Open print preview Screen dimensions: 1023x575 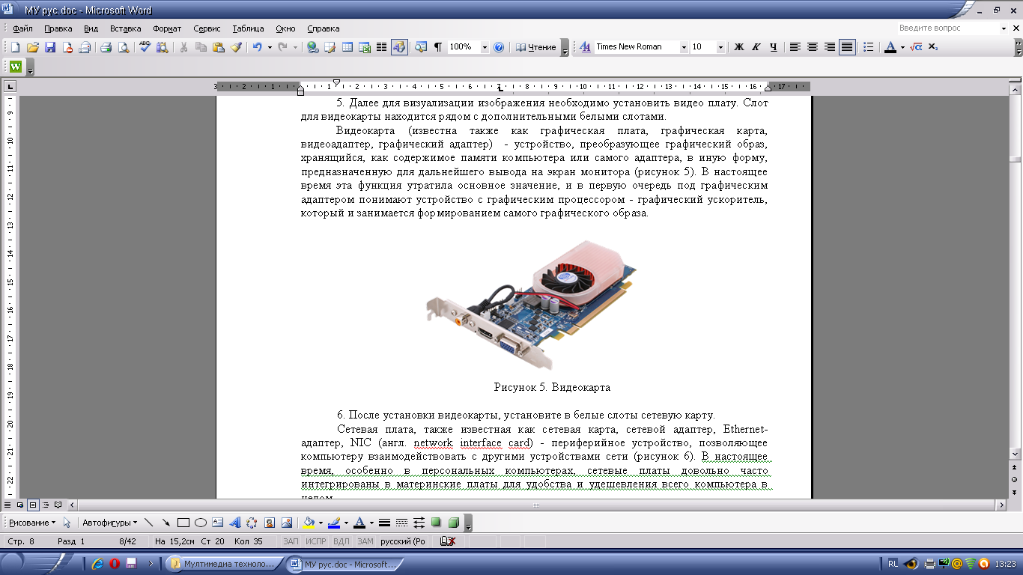click(x=123, y=47)
